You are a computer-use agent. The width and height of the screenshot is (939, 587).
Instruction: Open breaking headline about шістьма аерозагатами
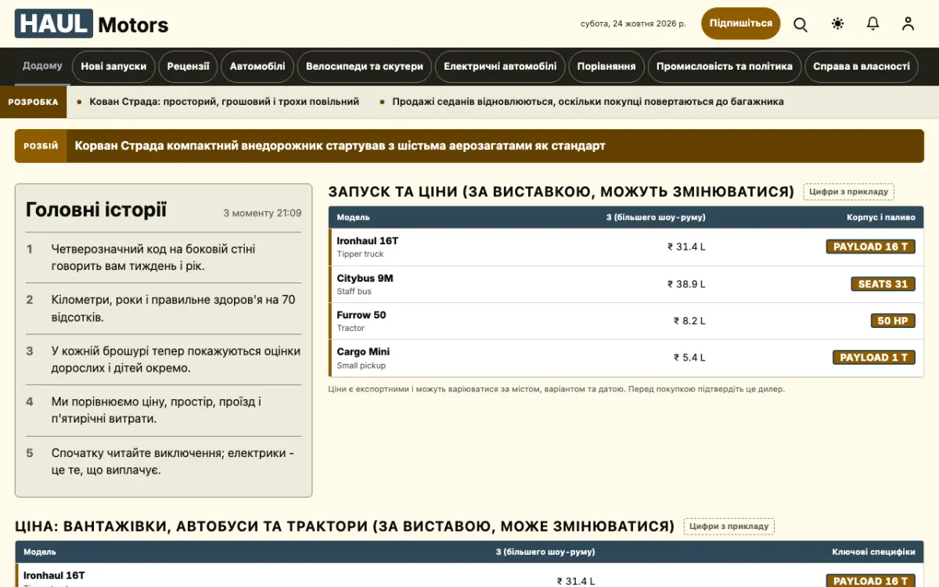click(340, 146)
